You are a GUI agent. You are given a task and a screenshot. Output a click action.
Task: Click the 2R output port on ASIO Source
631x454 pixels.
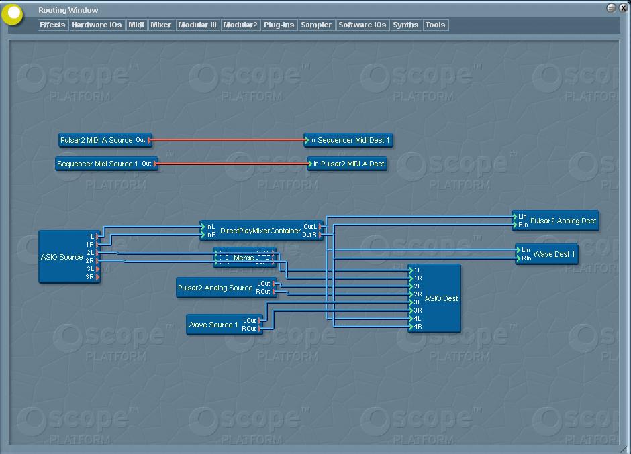[97, 261]
